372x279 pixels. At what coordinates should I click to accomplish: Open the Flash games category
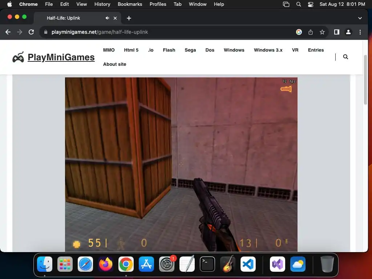click(x=169, y=50)
